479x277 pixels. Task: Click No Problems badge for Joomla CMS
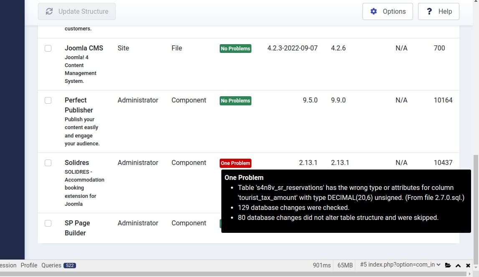[236, 48]
